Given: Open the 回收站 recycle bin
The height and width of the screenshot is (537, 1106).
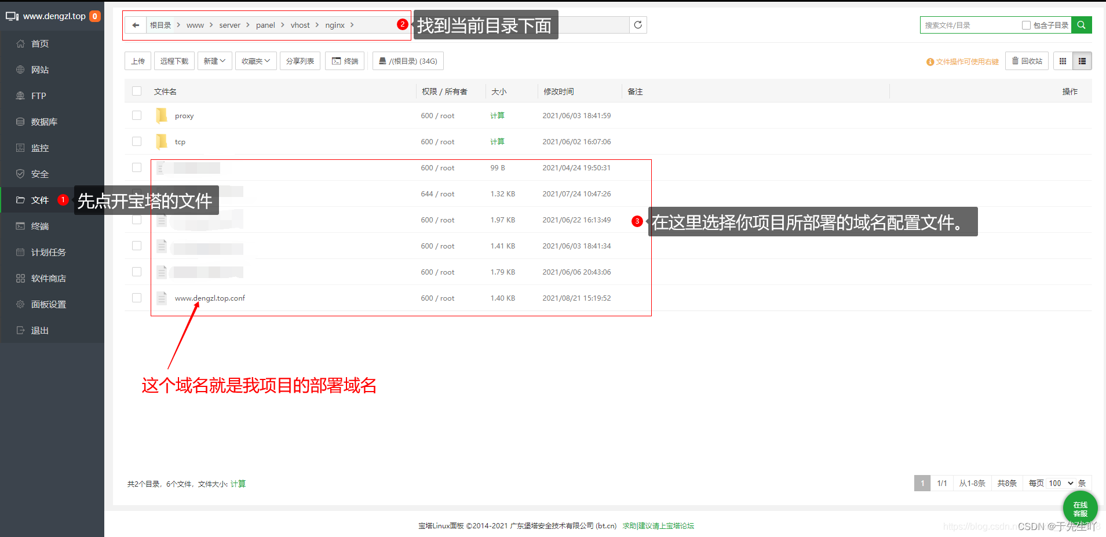Looking at the screenshot, I should (x=1027, y=61).
